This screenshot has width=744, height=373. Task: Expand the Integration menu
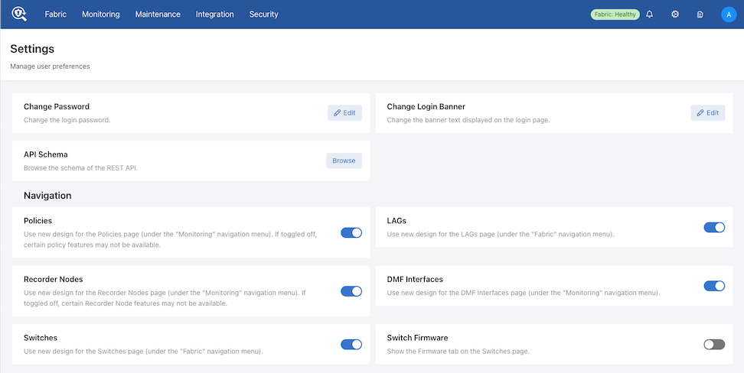[214, 15]
